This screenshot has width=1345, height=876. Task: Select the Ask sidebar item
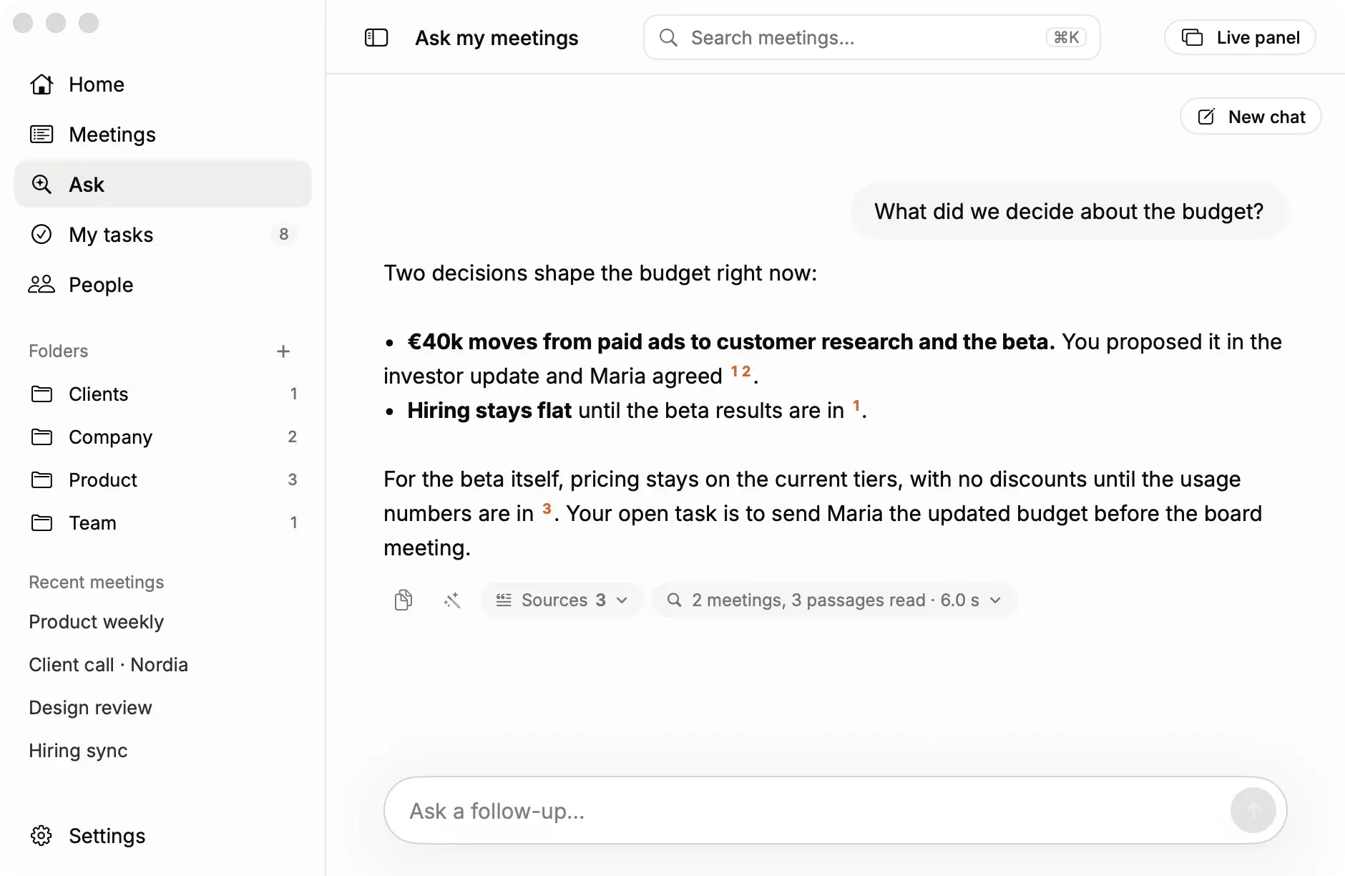point(163,185)
